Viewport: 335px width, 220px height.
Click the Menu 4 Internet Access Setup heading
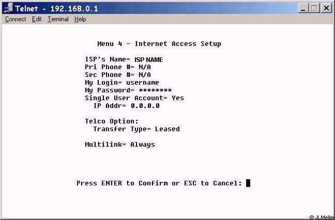159,44
